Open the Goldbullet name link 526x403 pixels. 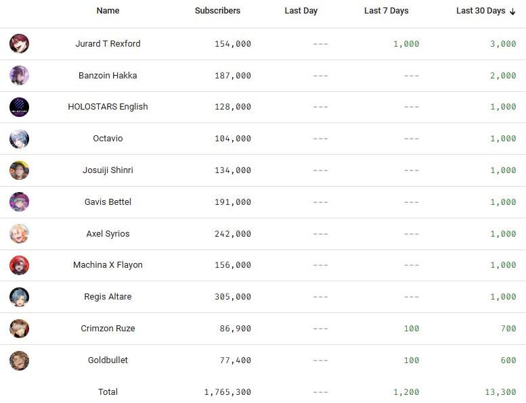point(108,360)
